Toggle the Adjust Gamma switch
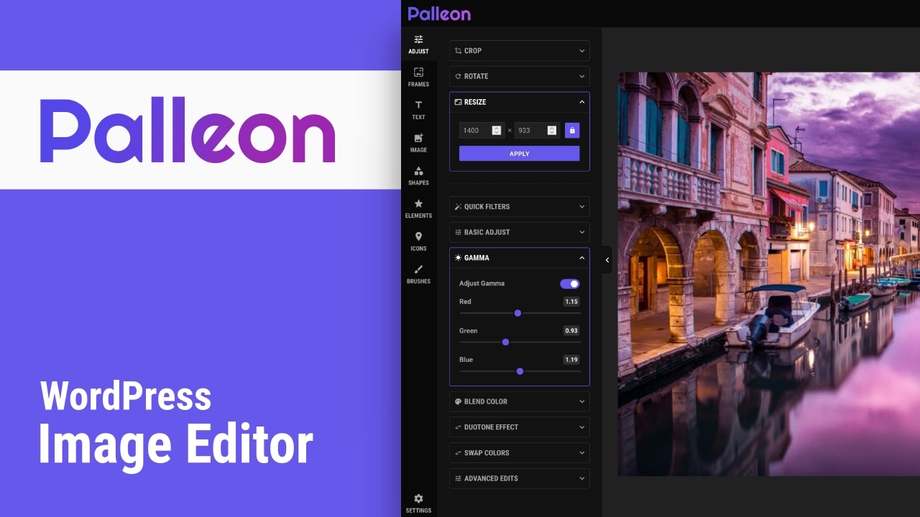Viewport: 920px width, 517px height. pos(570,284)
